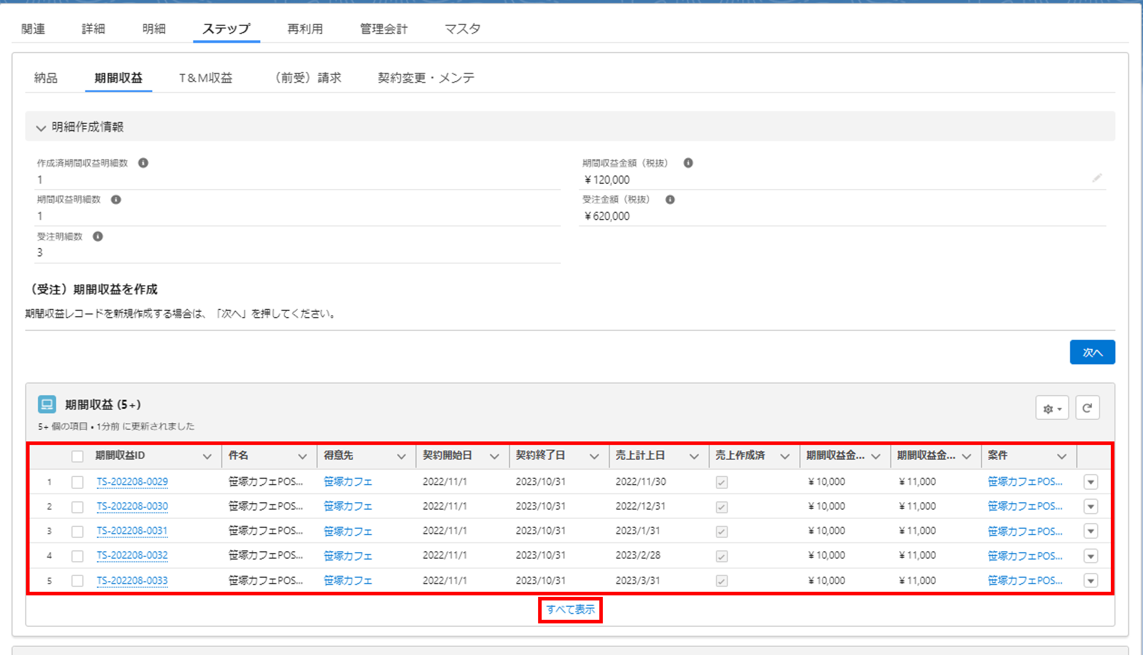The height and width of the screenshot is (655, 1143).
Task: Open row action menu for TS-202208-0030
Action: coord(1090,507)
